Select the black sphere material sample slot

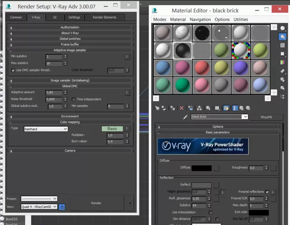tap(182, 49)
